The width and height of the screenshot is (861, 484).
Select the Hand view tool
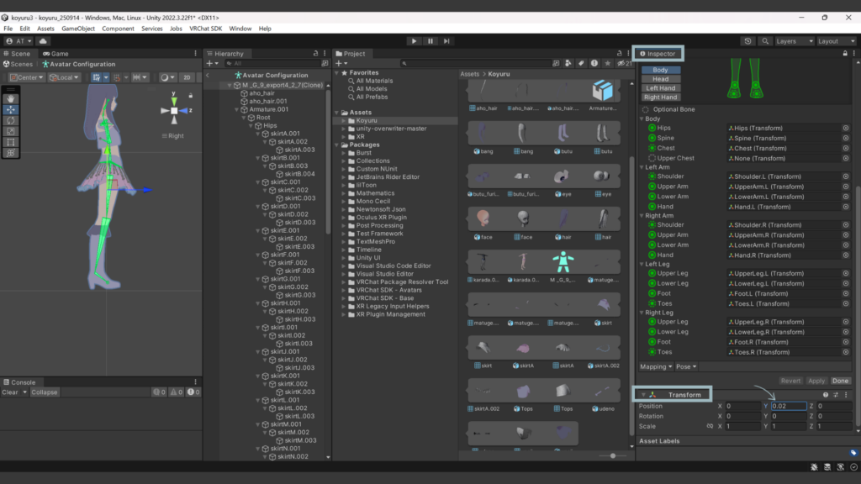[x=11, y=98]
